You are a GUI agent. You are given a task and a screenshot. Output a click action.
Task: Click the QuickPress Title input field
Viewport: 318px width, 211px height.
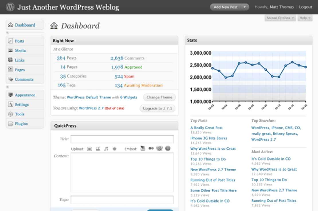tap(122, 139)
